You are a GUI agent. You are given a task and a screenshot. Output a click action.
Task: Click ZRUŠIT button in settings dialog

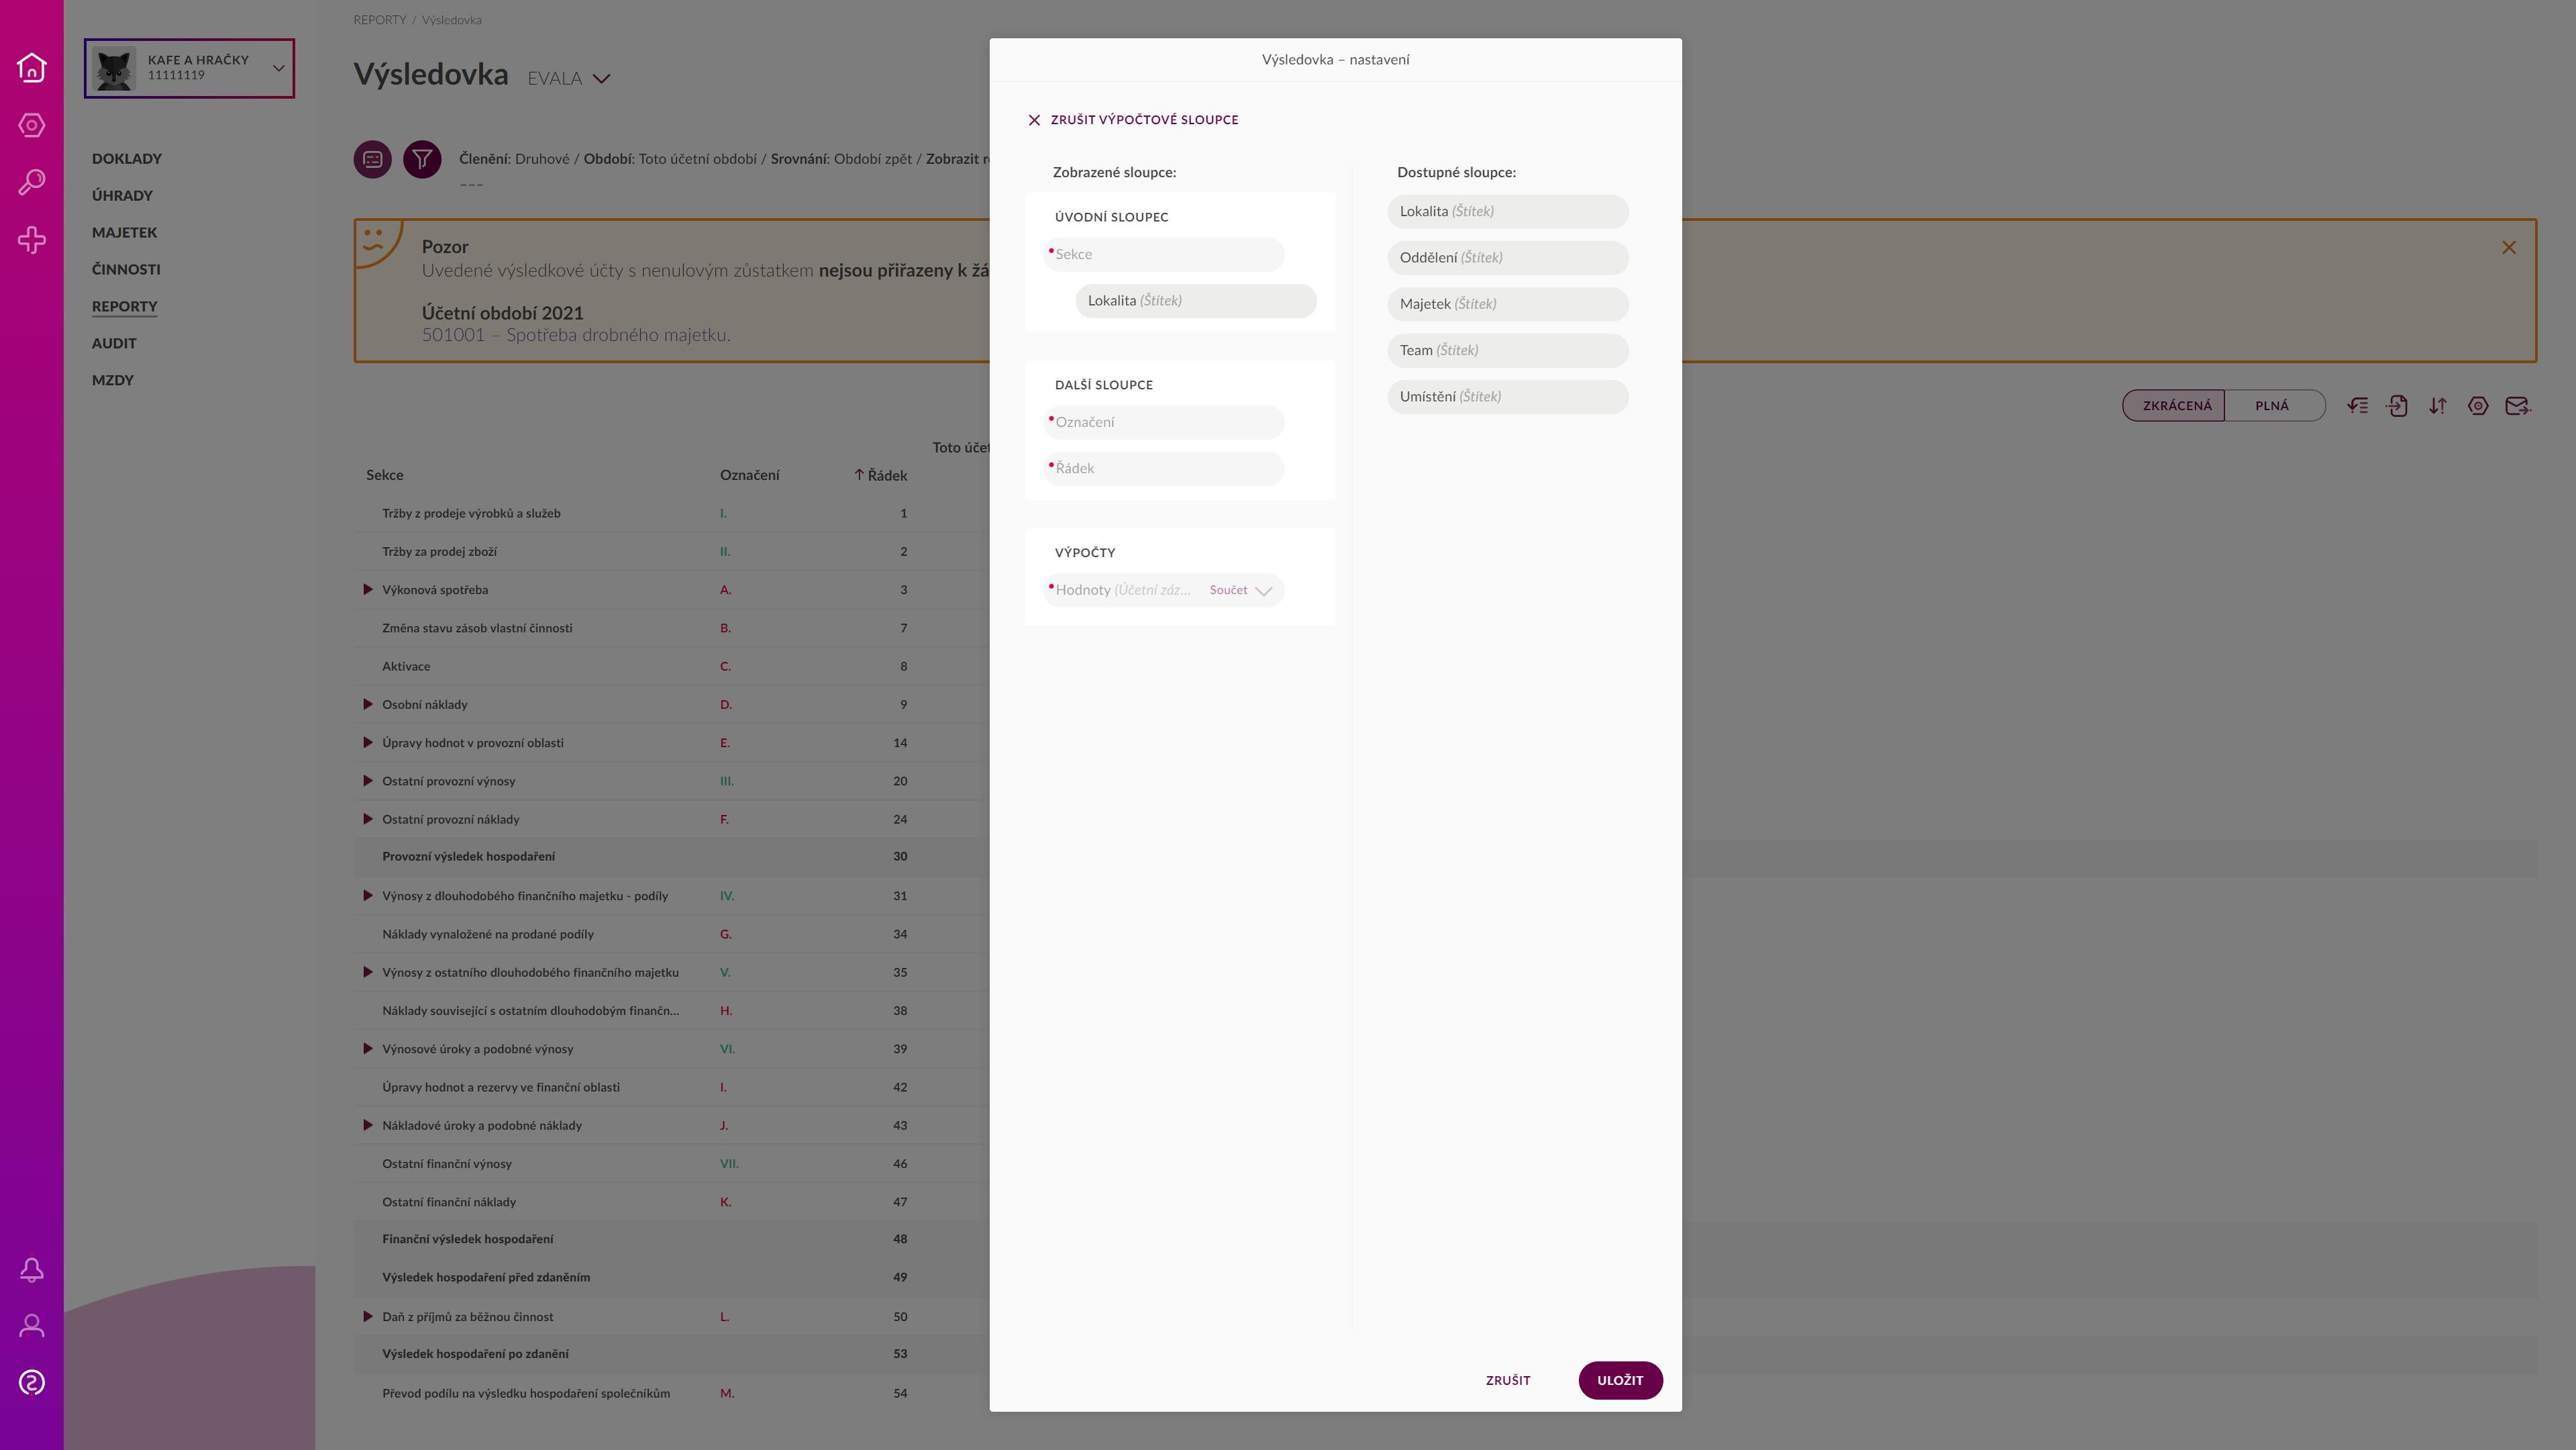(x=1508, y=1380)
